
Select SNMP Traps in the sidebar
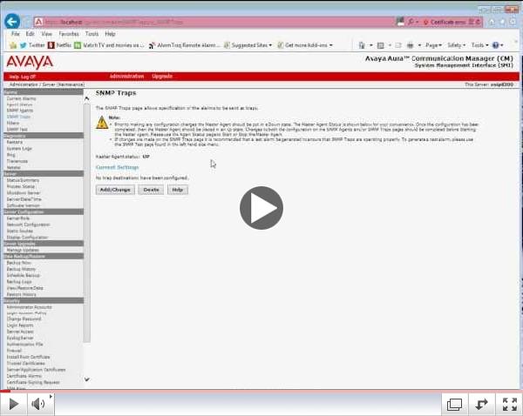click(18, 117)
